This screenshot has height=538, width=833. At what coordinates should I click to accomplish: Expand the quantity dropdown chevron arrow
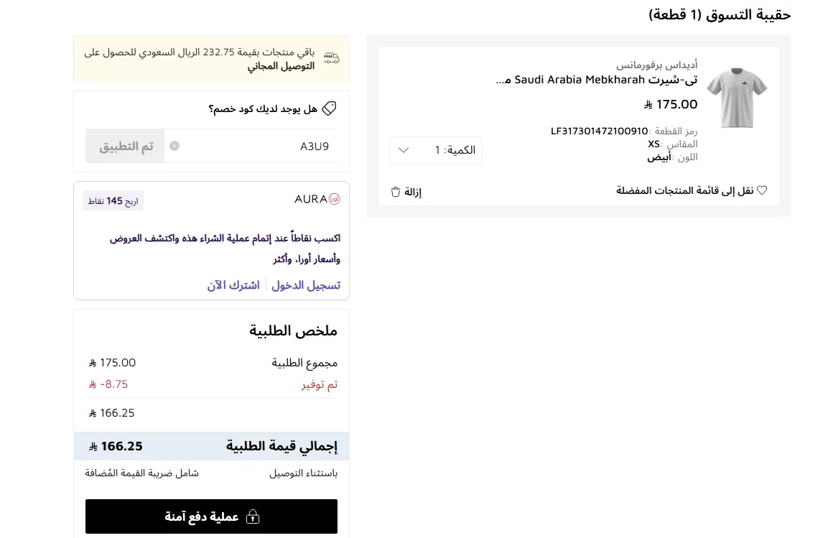pos(404,150)
